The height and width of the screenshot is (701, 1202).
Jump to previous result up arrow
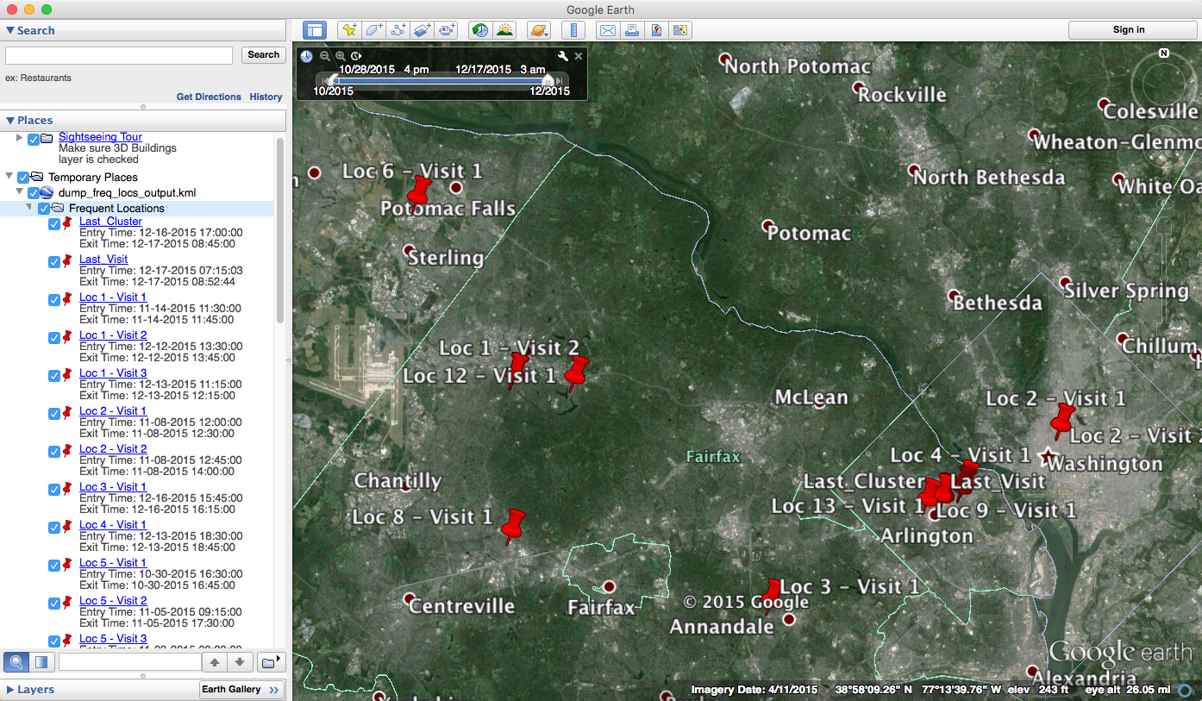point(215,662)
